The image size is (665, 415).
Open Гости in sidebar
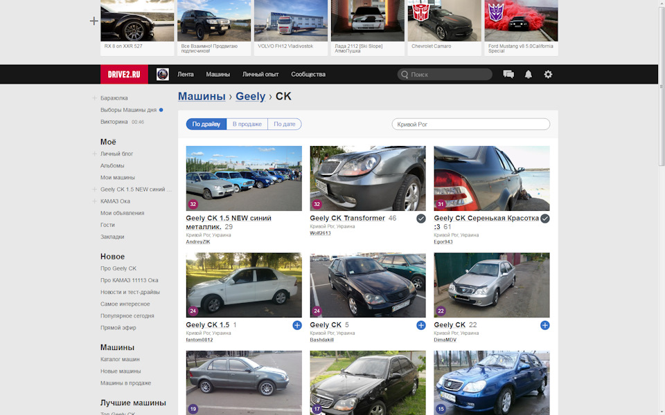point(107,225)
